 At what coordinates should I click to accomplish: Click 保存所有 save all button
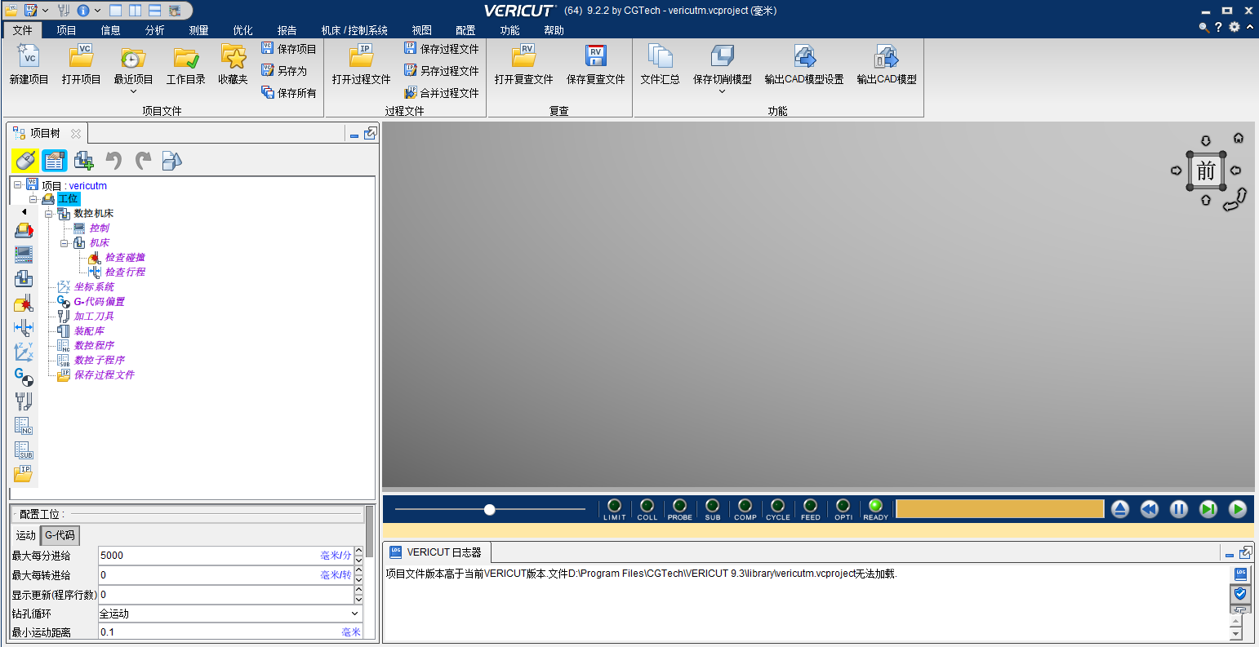289,93
